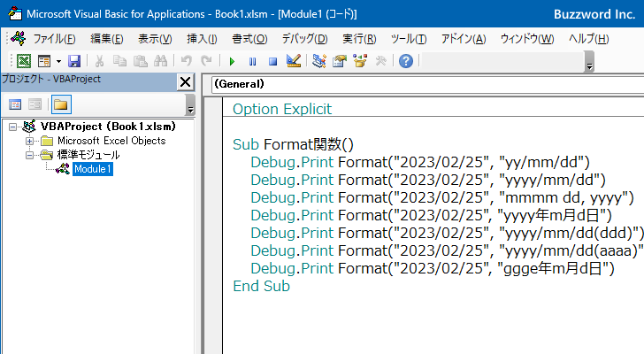
Task: Click the Insert UserForm toolbar icon
Action: (x=44, y=61)
